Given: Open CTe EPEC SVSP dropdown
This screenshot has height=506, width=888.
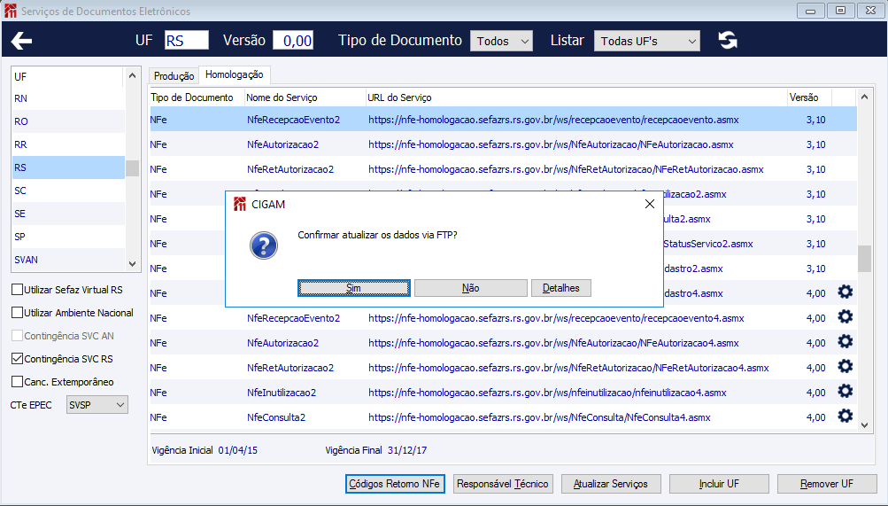Looking at the screenshot, I should [x=97, y=405].
